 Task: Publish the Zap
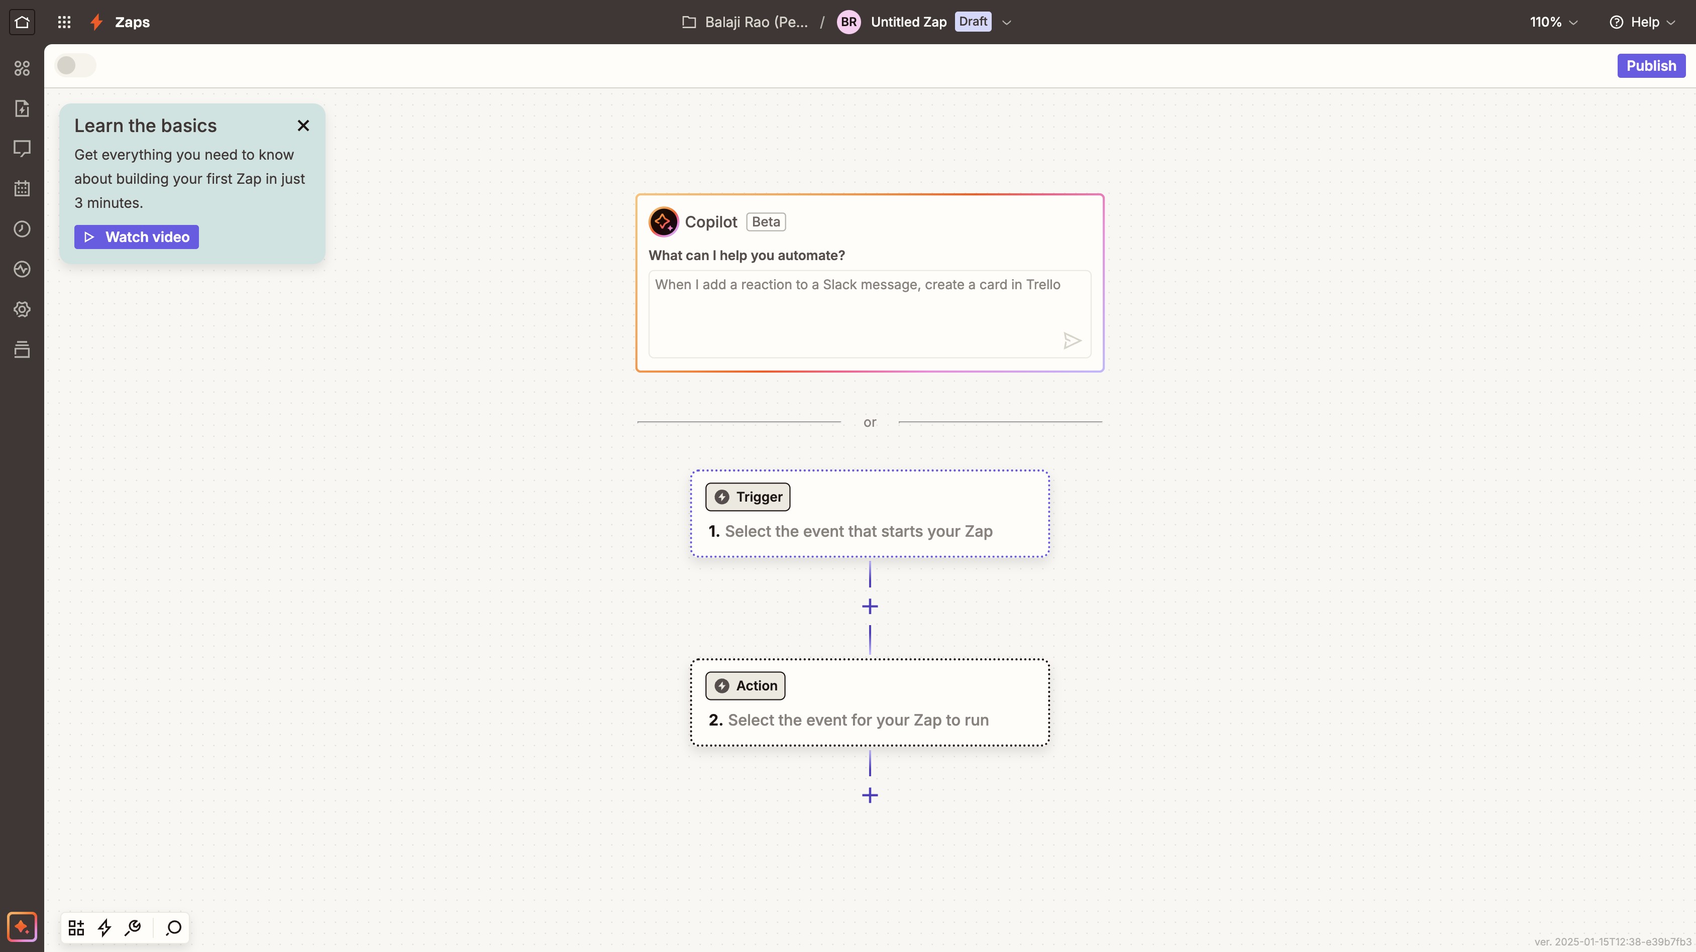1651,66
